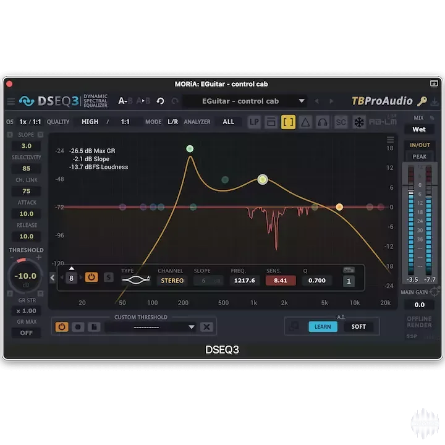
Task: Open the EGuitar - control cab preset dropdown
Action: click(x=244, y=101)
